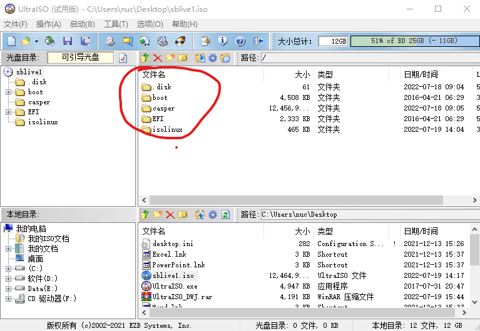This screenshot has height=331, width=480.
Task: Click Up Folder icon in local pane toolbar
Action: click(x=145, y=215)
